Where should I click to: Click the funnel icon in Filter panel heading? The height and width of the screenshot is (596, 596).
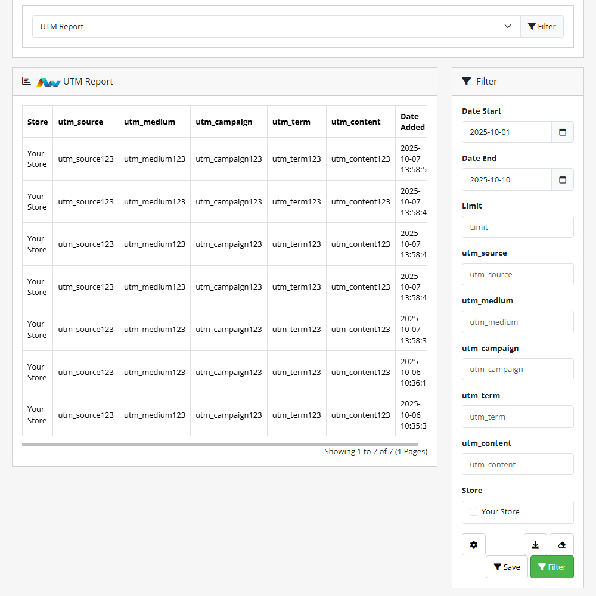coord(466,82)
